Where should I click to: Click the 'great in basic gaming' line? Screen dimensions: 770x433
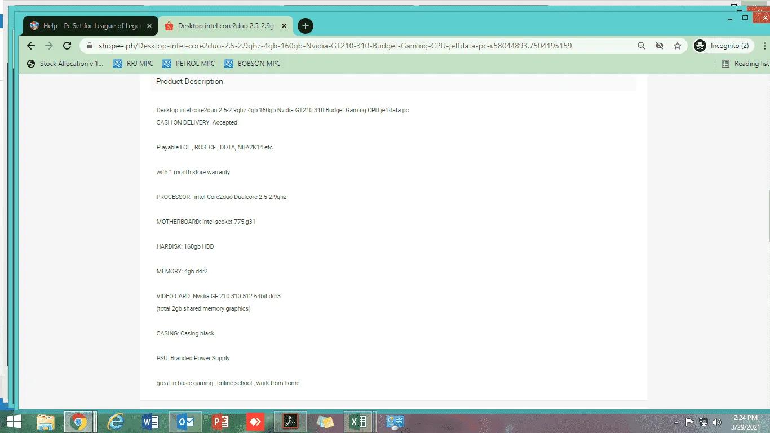point(228,383)
